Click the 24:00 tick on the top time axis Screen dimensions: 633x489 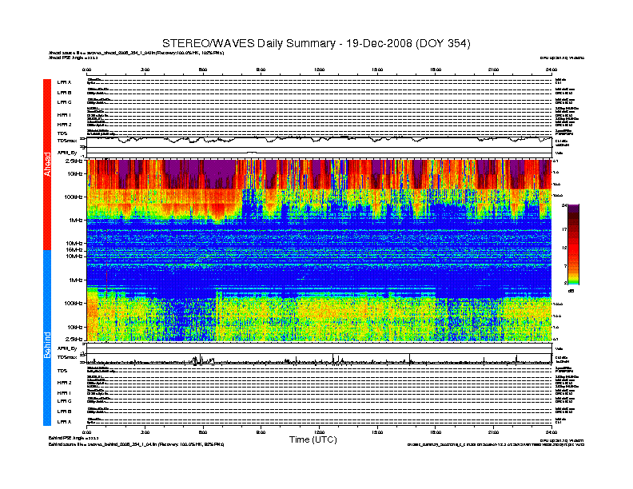551,70
